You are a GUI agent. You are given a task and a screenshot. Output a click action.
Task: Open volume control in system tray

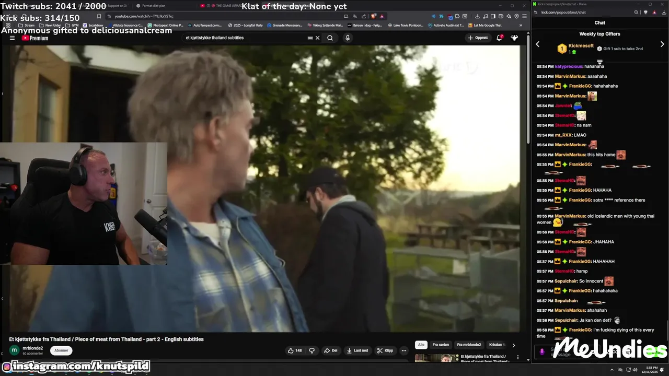point(635,370)
